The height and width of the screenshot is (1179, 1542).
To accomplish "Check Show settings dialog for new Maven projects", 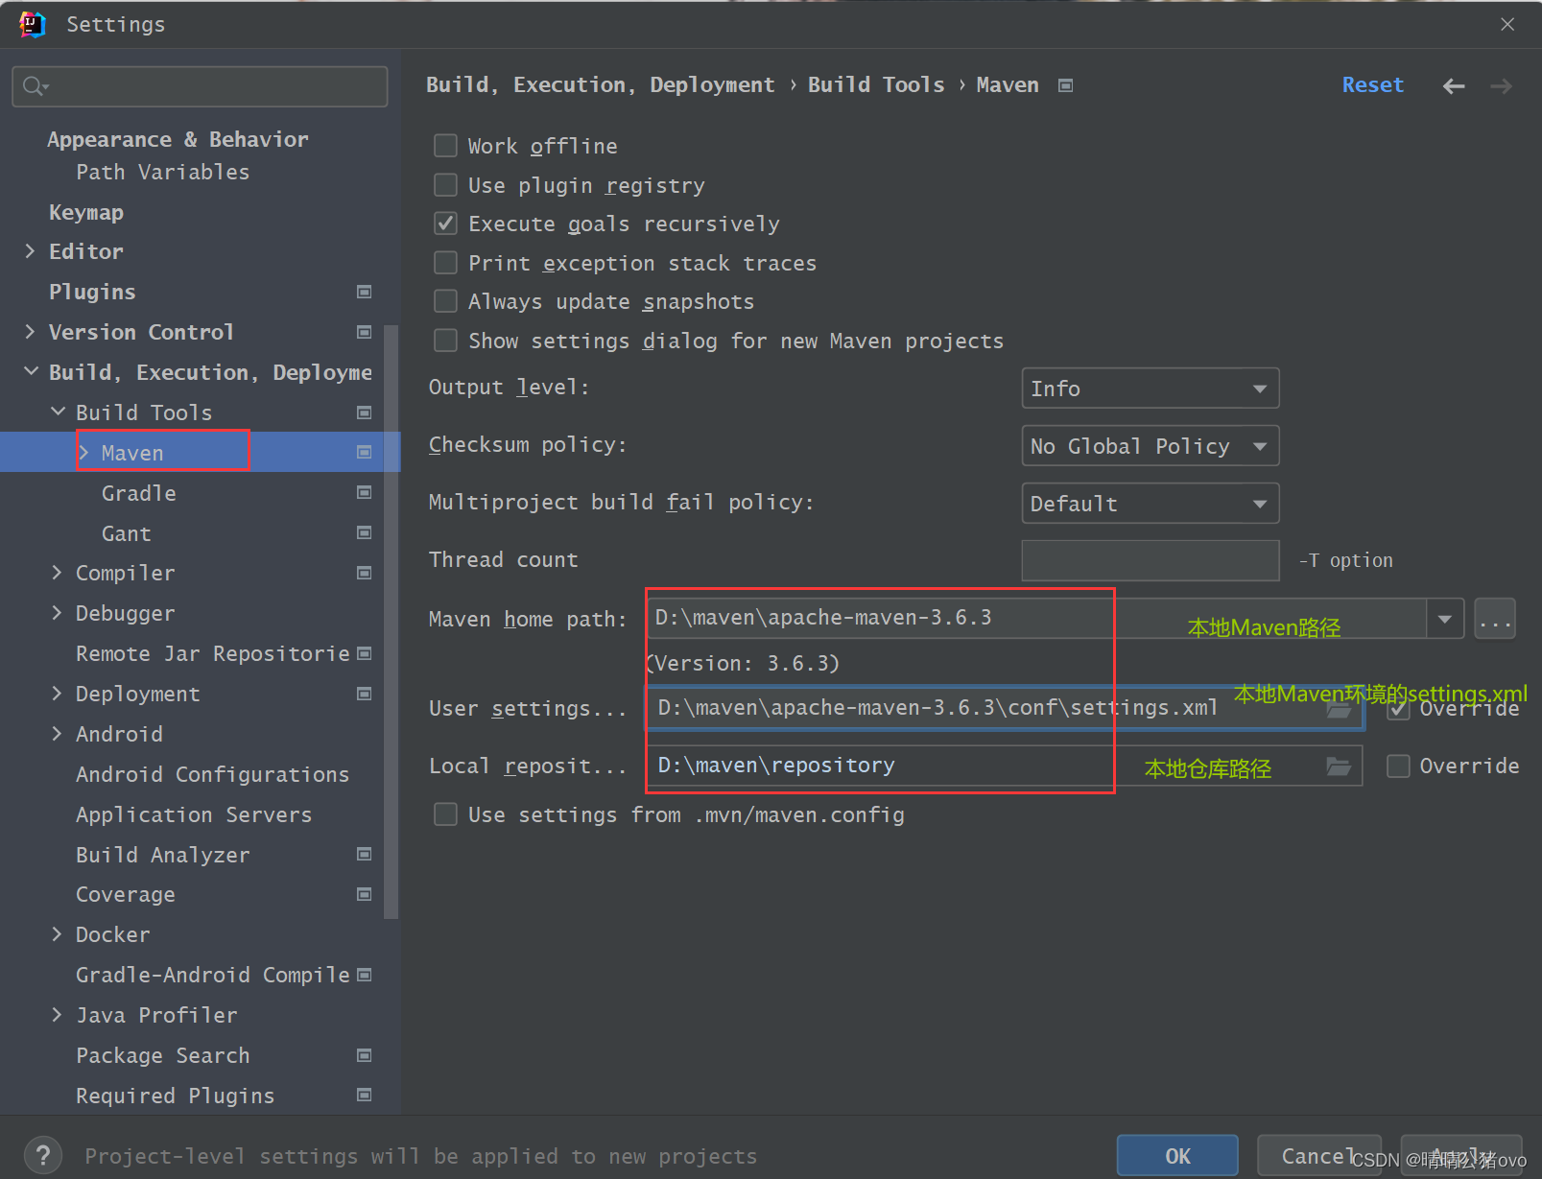I will [445, 341].
